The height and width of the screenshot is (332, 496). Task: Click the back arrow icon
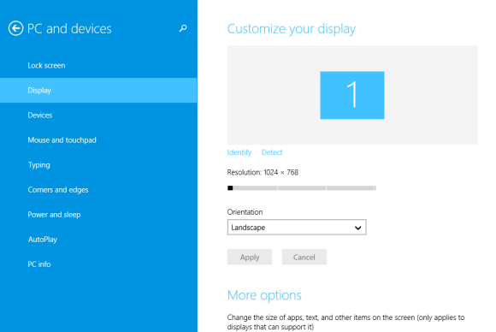coord(15,28)
